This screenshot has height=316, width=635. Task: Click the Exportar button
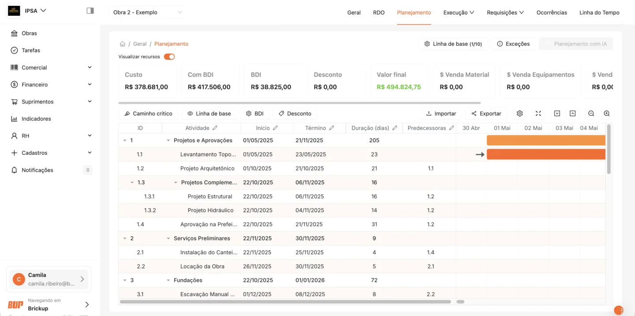pos(486,114)
